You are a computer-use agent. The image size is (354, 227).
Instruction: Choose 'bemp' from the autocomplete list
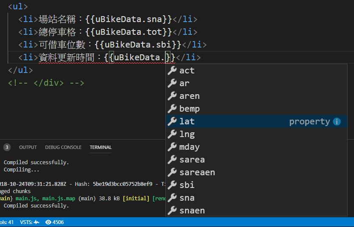[x=256, y=109]
